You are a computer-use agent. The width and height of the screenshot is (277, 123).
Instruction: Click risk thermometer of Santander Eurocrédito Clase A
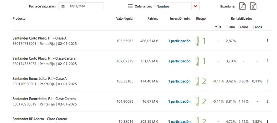(197, 81)
